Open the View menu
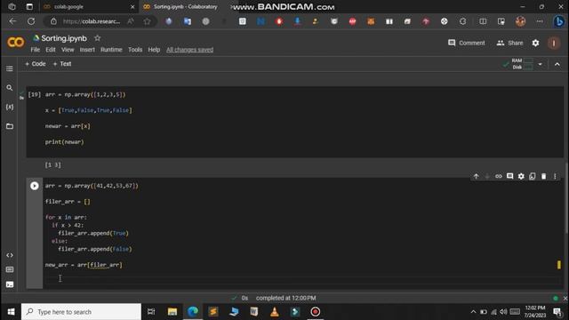Viewport: 569px width, 320px height. [68, 50]
